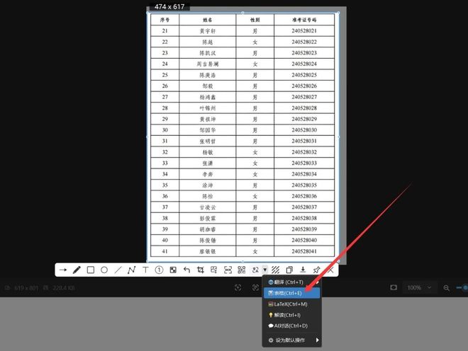This screenshot has width=468, height=351.
Task: Click the right scan-frame icon in status bar
Action: click(255, 287)
